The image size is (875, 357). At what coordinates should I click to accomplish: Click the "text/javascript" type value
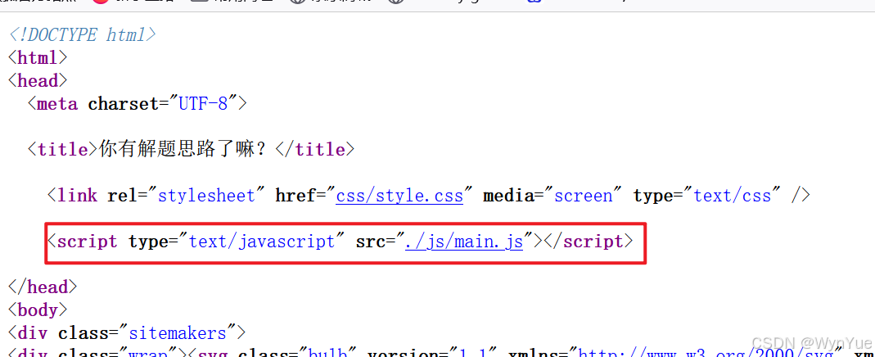262,242
